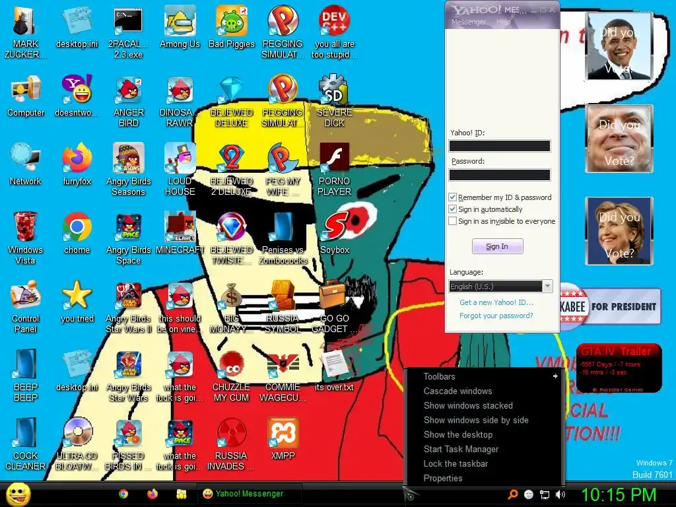Image resolution: width=676 pixels, height=507 pixels.
Task: Click the Sign In button
Action: click(498, 246)
